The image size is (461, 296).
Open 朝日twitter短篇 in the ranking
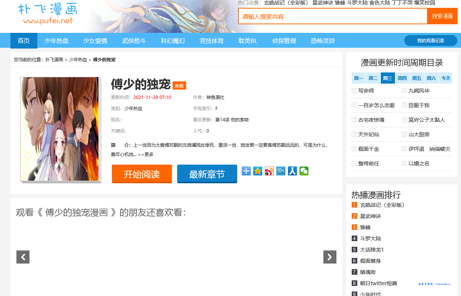click(379, 283)
